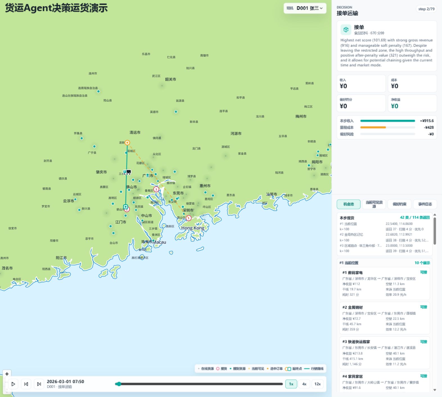Switch to the 事件日志 tab
The width and height of the screenshot is (442, 397).
point(425,204)
